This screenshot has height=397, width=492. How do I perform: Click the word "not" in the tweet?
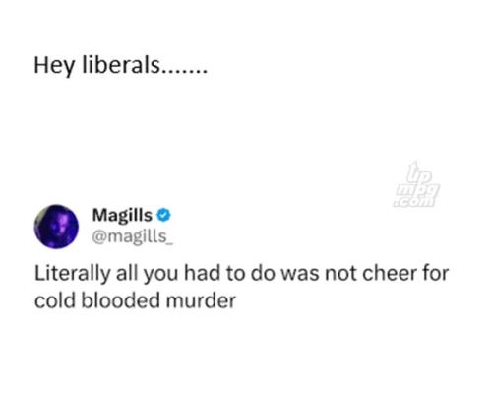340,274
